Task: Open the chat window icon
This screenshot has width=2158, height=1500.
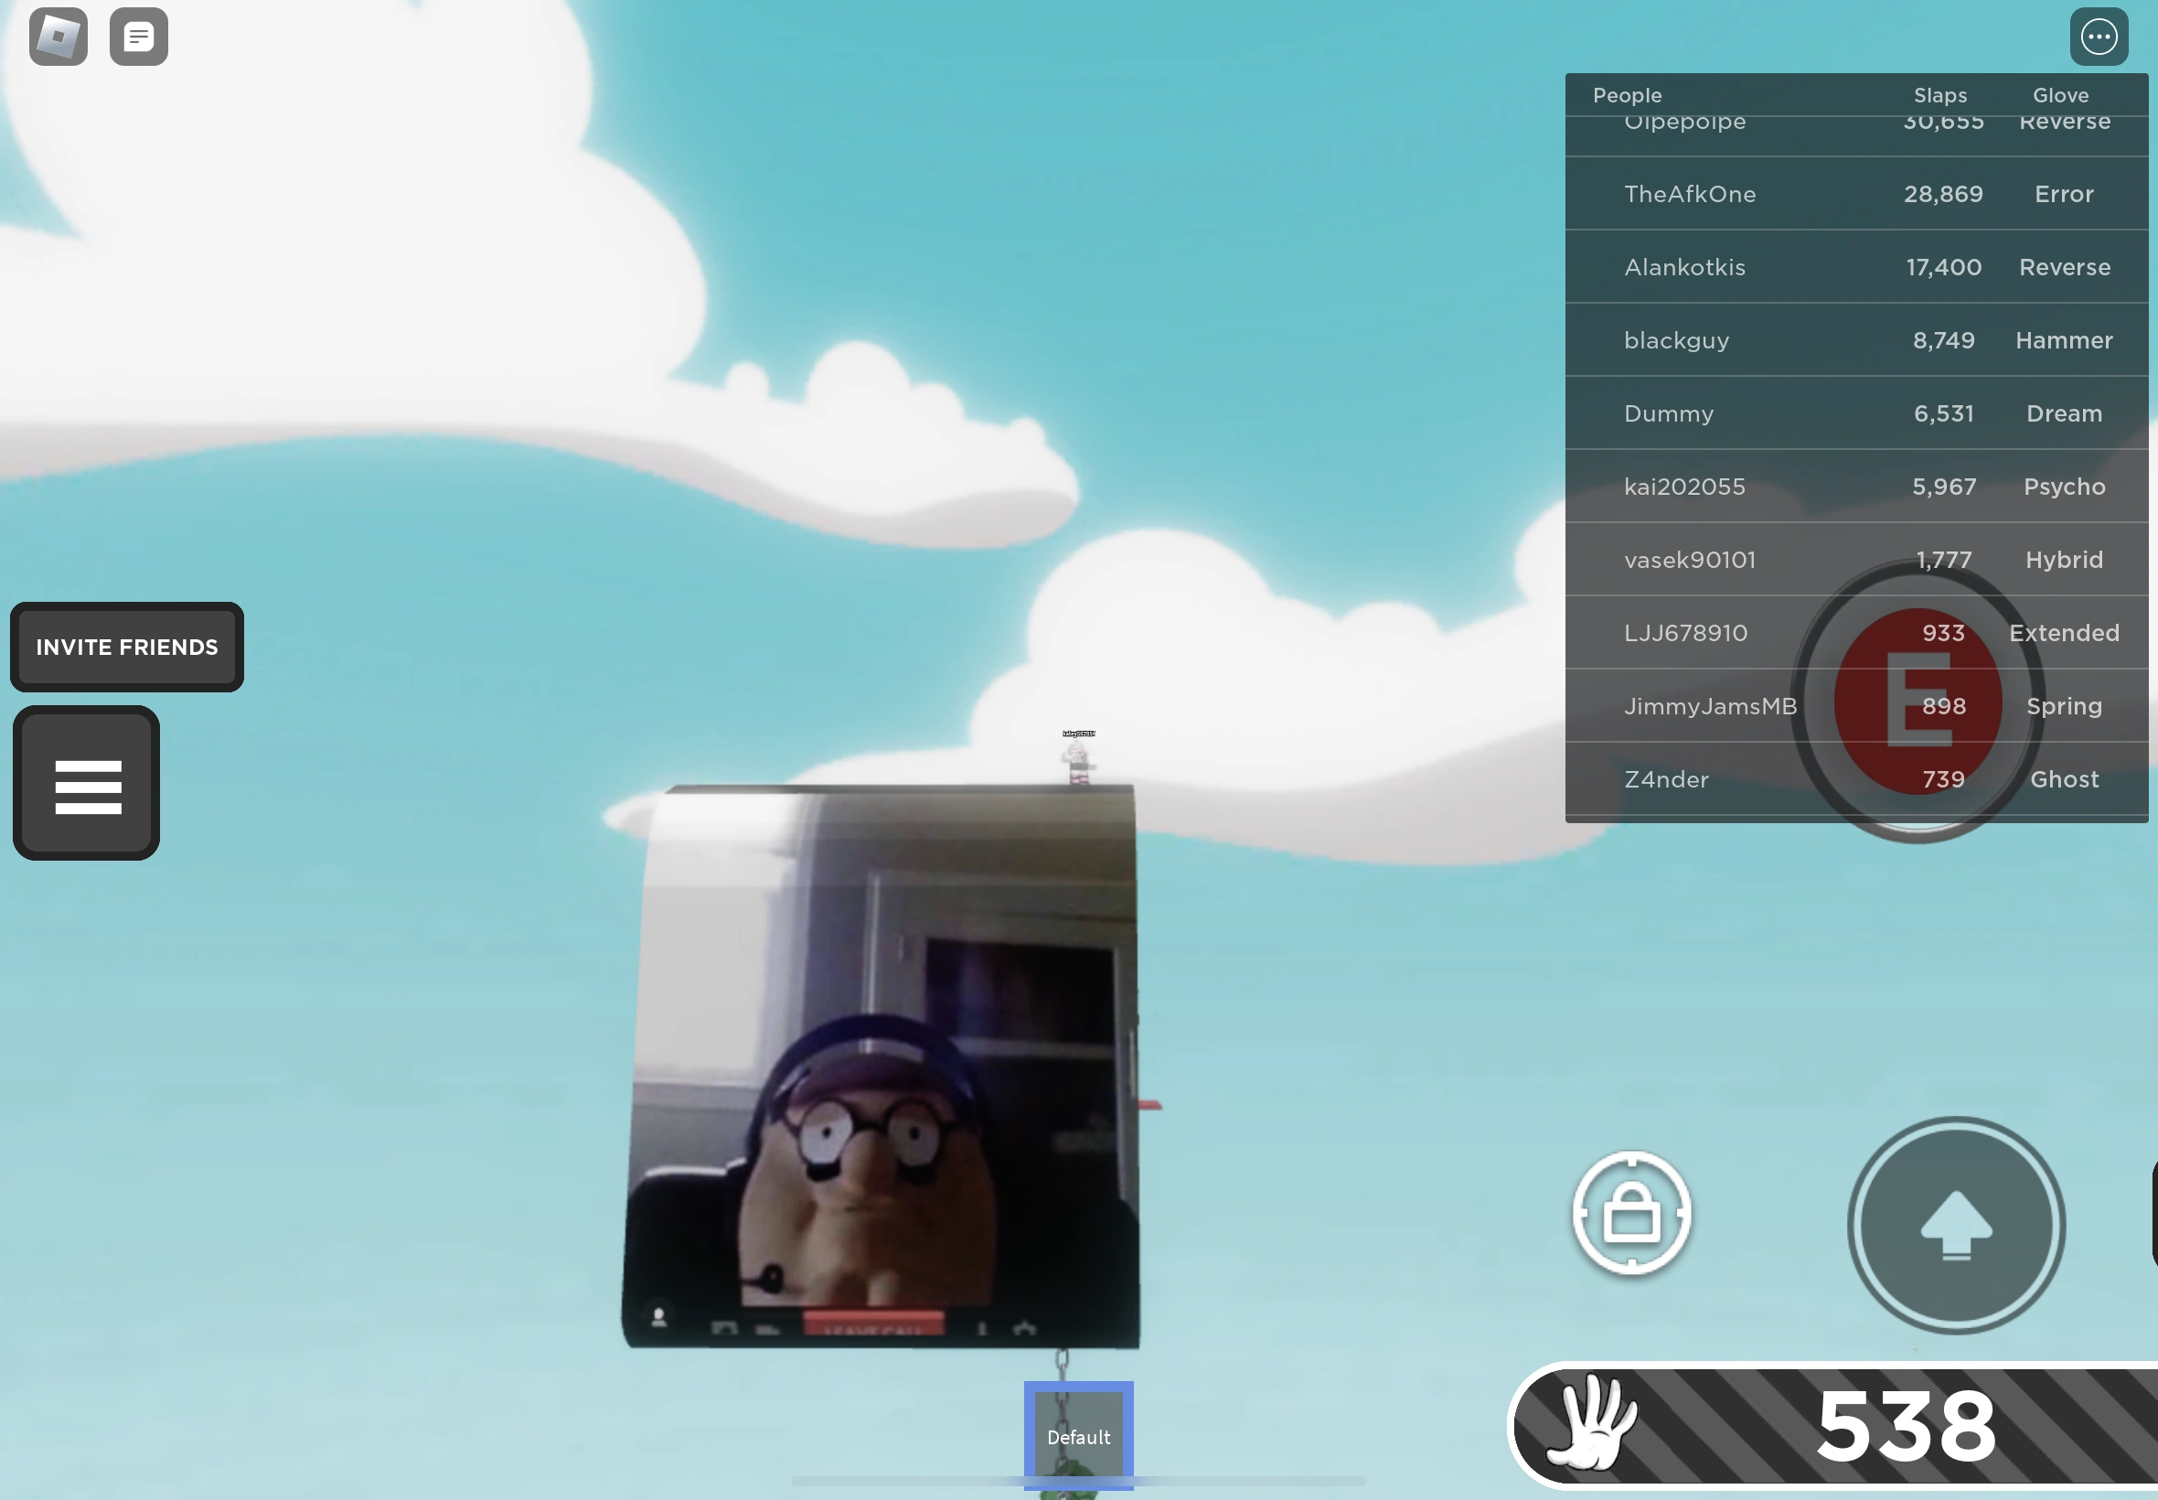Action: [x=138, y=37]
